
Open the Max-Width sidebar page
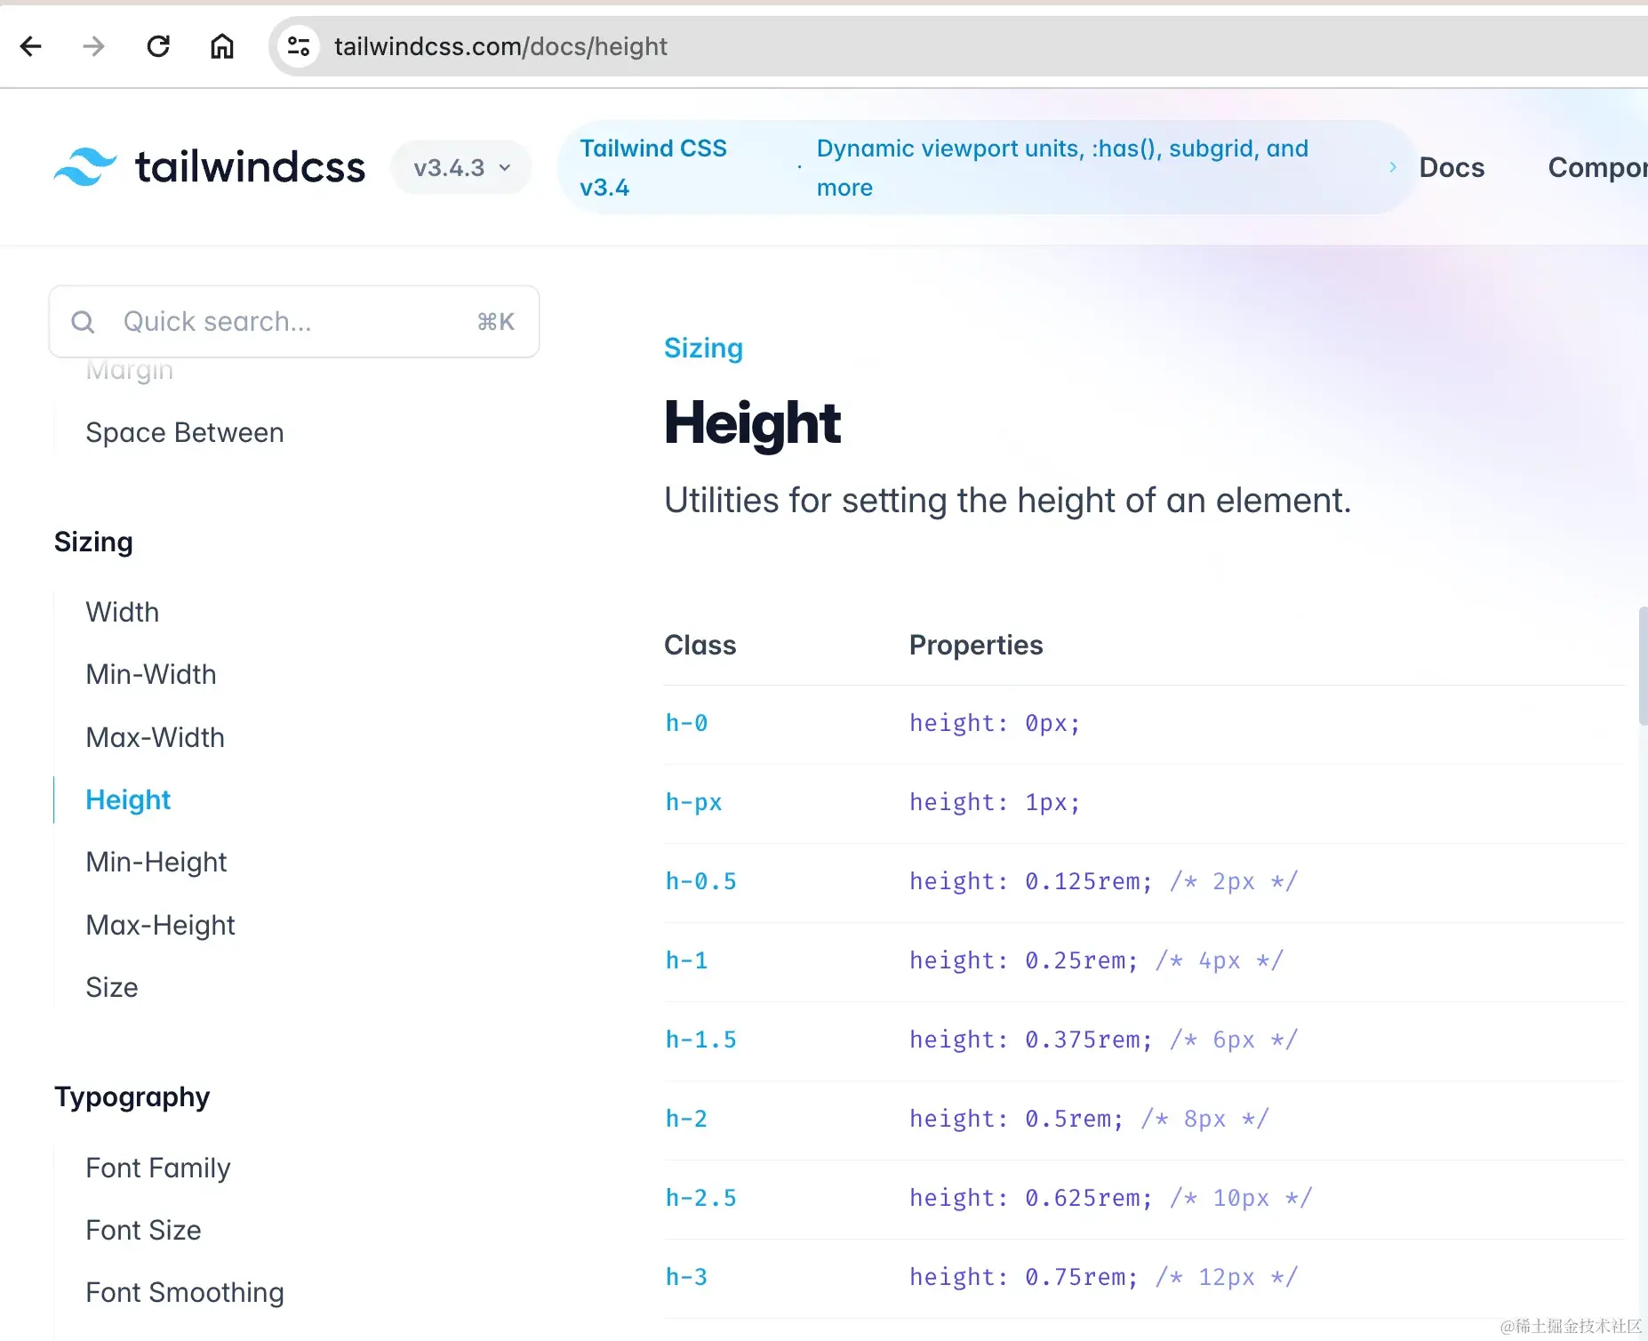(156, 737)
